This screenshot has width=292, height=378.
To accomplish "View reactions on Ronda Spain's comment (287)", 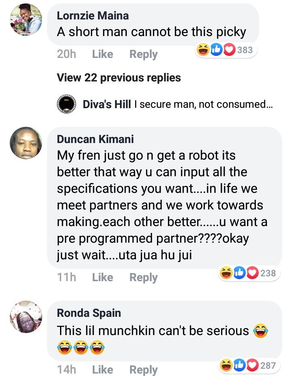I will (249, 365).
